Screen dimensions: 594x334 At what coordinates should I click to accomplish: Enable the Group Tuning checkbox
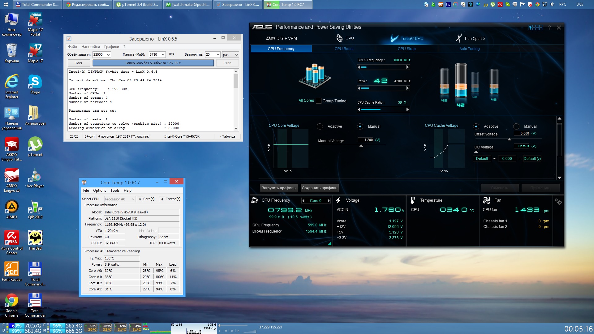318,101
